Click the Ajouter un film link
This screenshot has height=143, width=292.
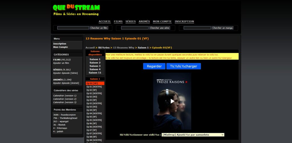pos(61,63)
